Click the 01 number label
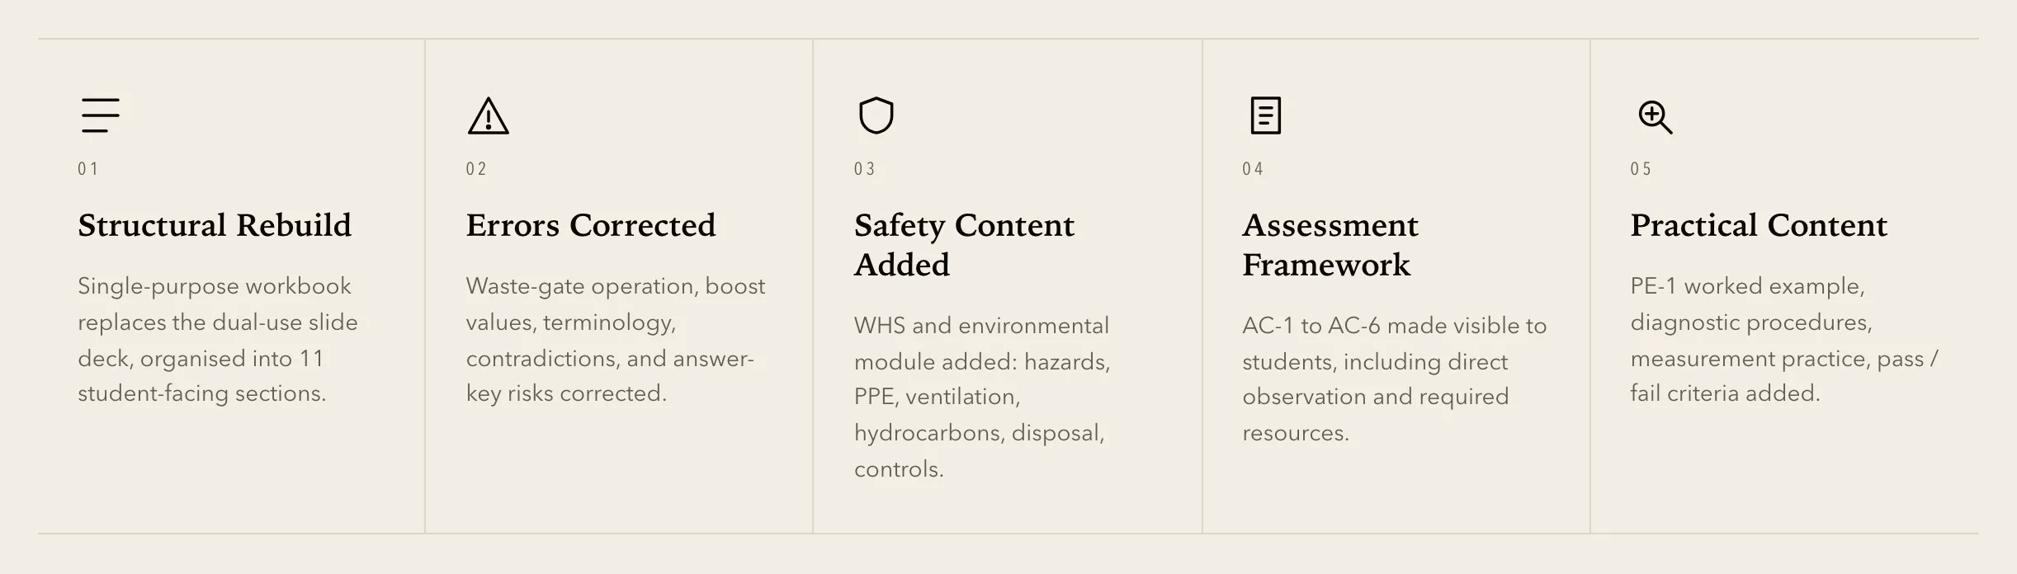 [x=88, y=169]
